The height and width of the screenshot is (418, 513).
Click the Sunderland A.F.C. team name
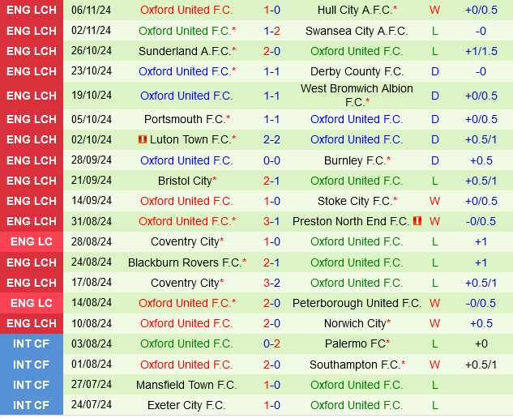(x=184, y=51)
